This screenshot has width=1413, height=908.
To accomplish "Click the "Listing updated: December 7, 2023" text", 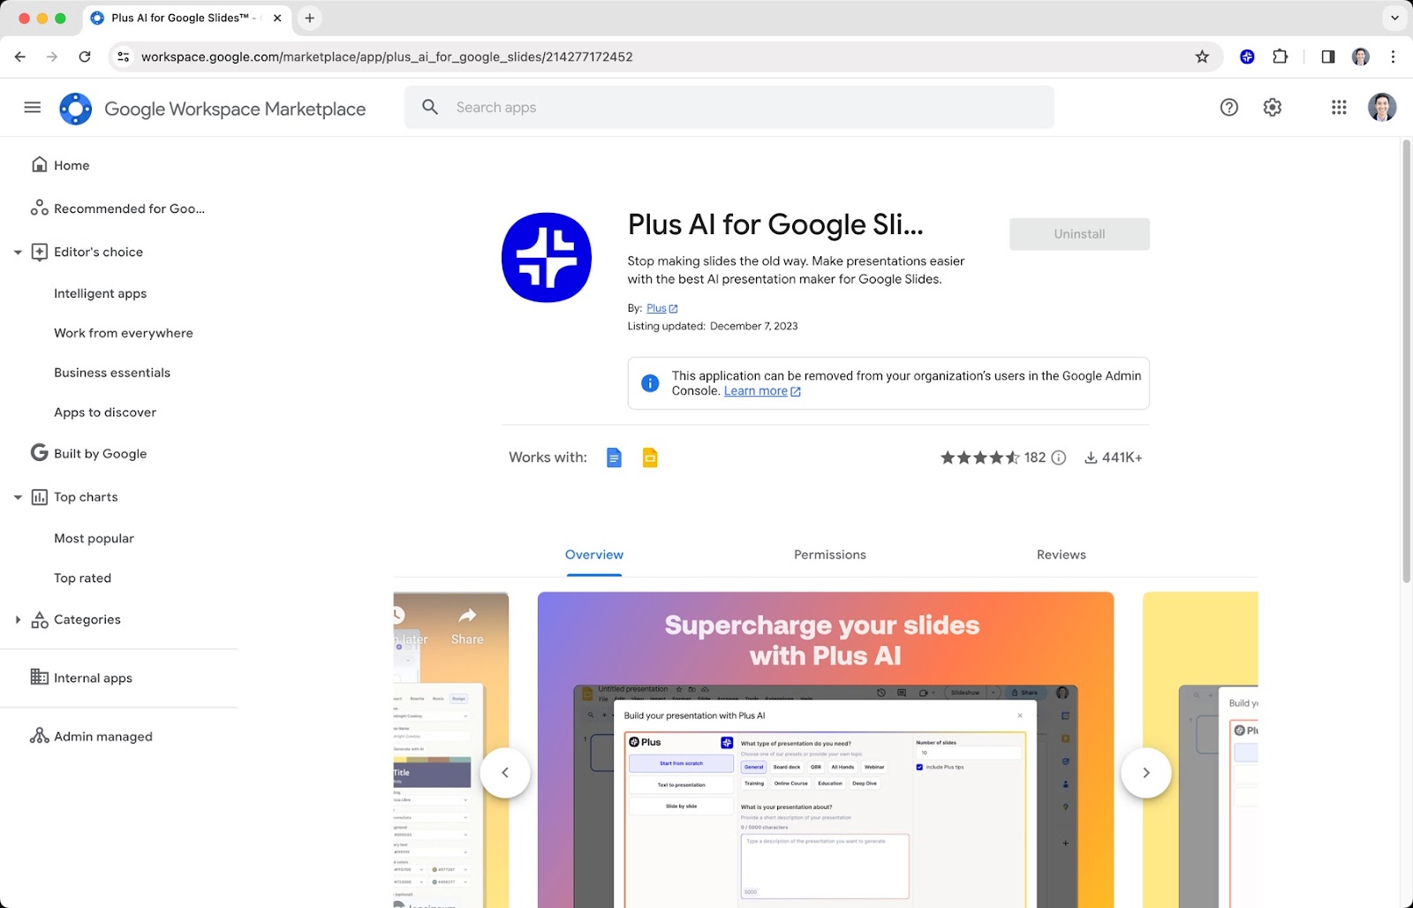I will 713,326.
